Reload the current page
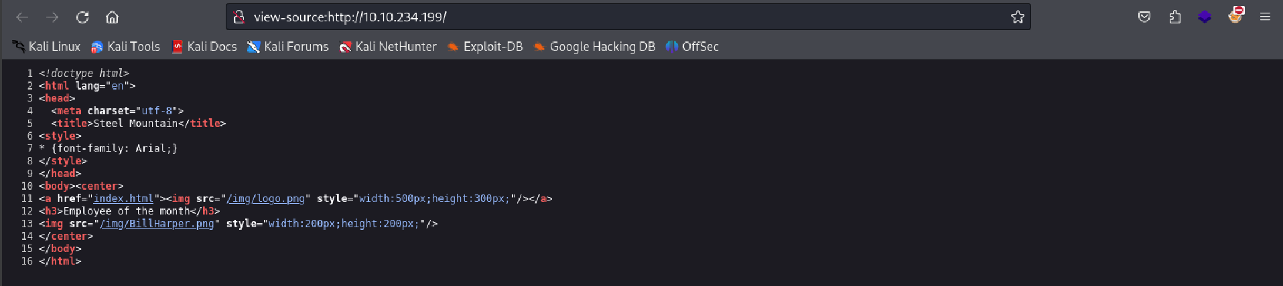1283x286 pixels. pos(82,17)
